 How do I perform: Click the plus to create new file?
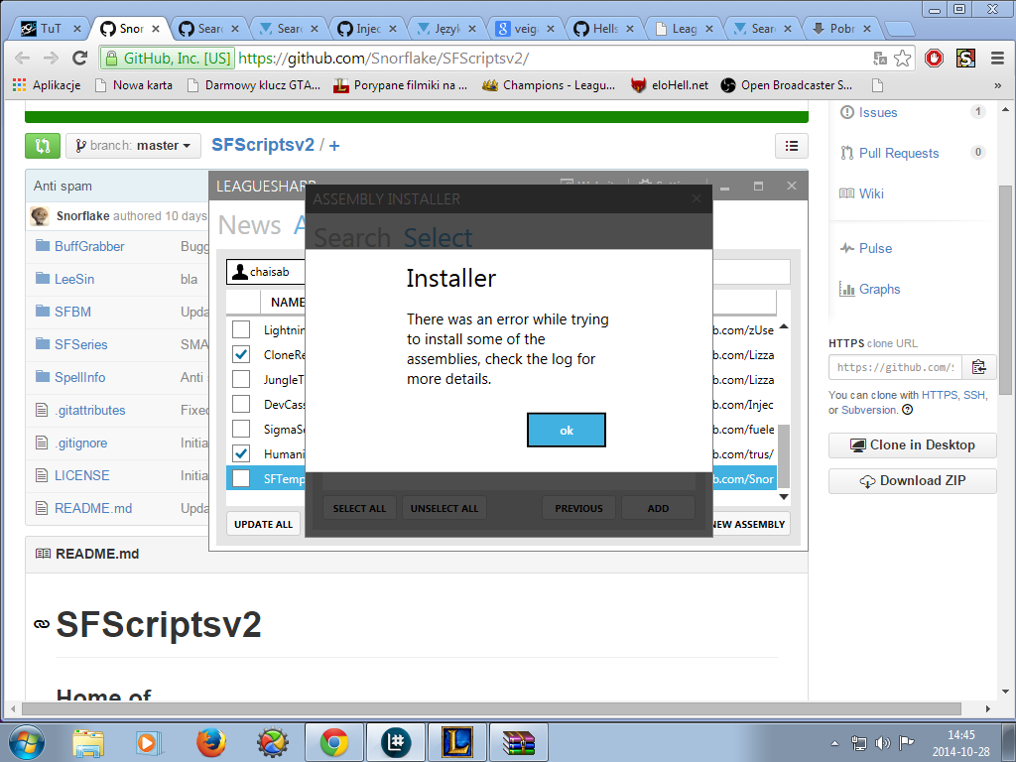pyautogui.click(x=334, y=146)
